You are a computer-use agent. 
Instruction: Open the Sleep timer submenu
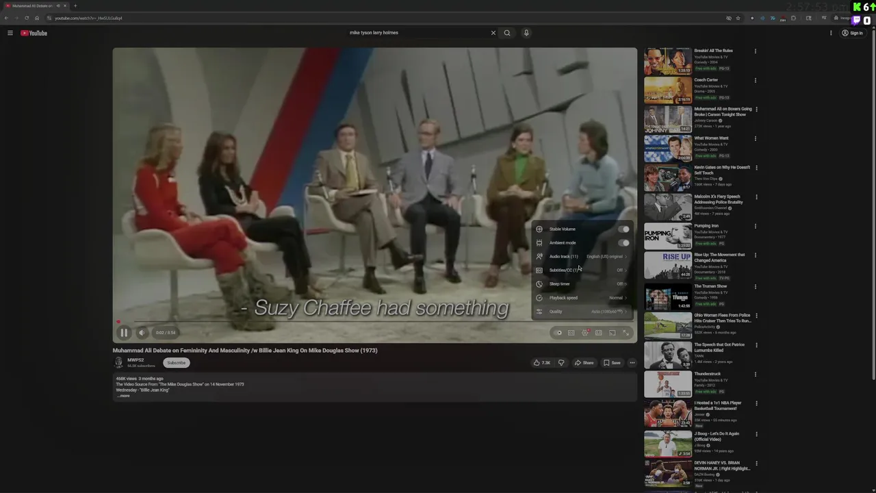pos(582,284)
